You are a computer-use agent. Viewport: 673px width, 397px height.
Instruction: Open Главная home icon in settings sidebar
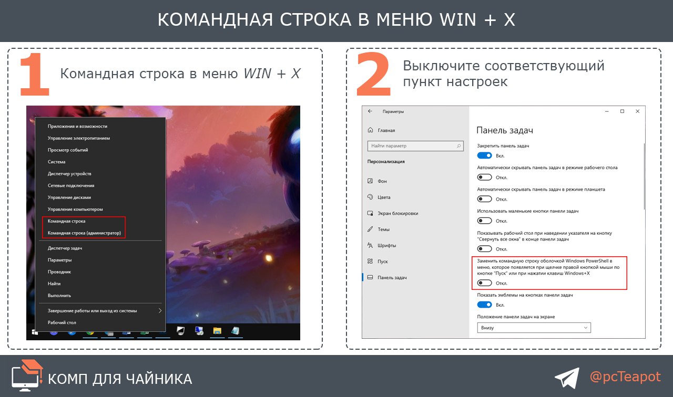coord(371,130)
